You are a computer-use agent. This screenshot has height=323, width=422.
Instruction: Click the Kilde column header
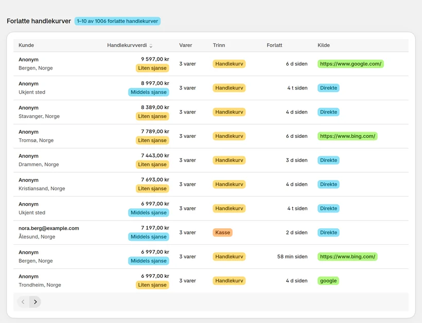[324, 45]
